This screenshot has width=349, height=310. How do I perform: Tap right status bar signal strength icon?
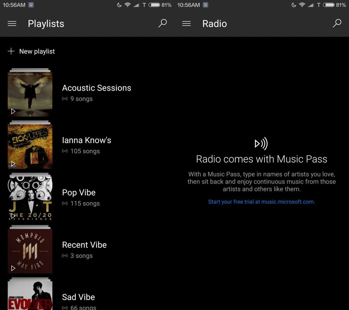[x=311, y=5]
